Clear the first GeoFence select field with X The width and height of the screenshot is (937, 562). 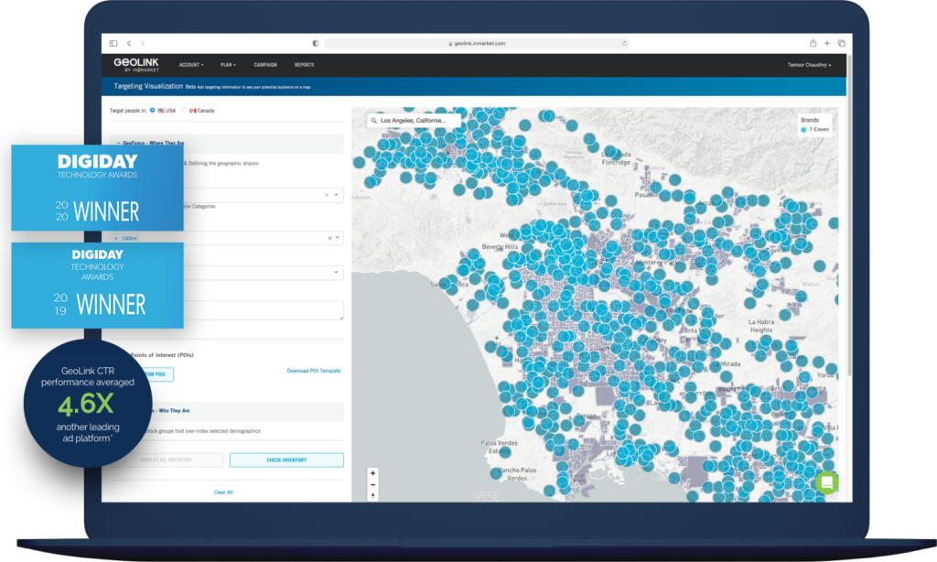327,195
